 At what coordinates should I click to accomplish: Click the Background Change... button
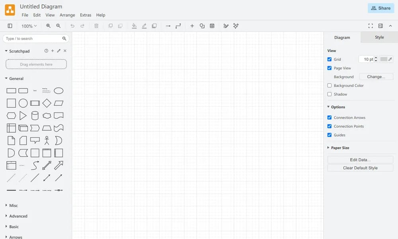tap(376, 77)
